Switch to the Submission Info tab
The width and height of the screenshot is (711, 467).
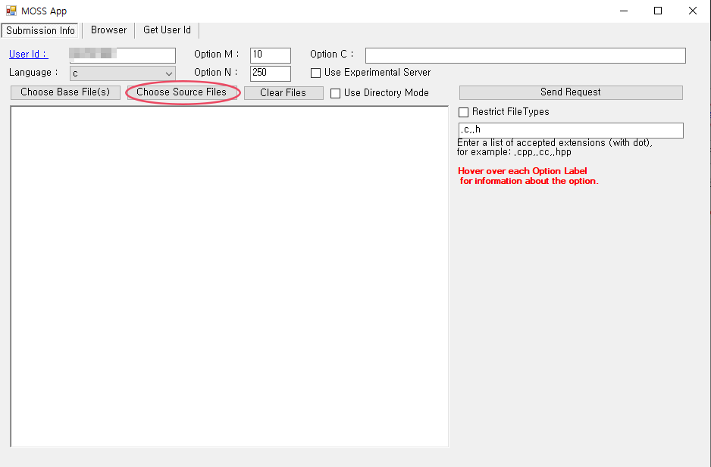tap(40, 30)
